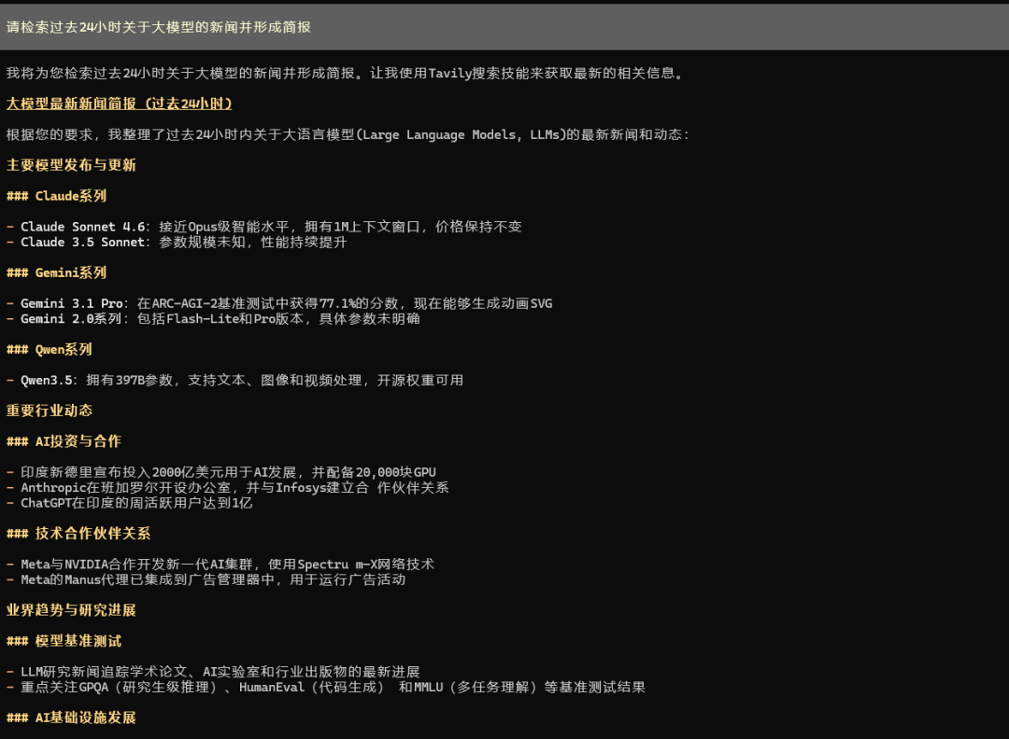Click the reply line mentioning Tavily搜索技能

point(346,74)
